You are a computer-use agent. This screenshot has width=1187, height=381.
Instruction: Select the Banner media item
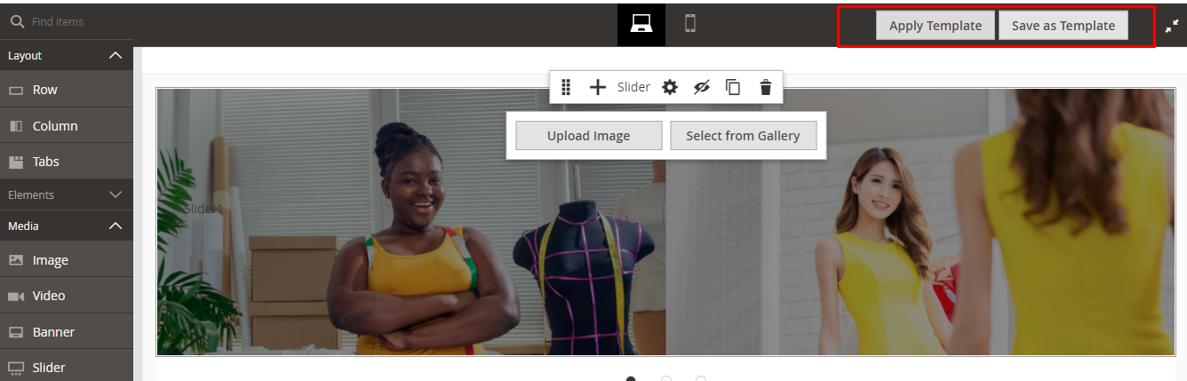coord(67,332)
